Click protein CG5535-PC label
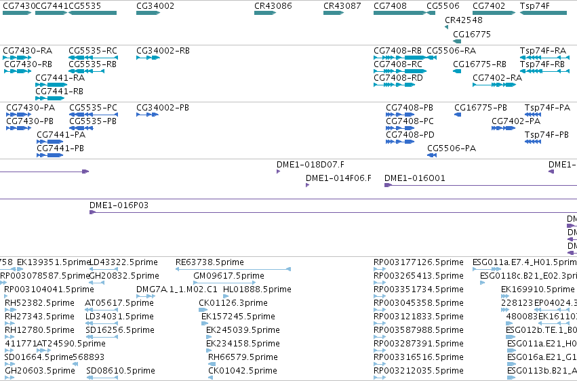The width and height of the screenshot is (577, 381). pos(93,108)
